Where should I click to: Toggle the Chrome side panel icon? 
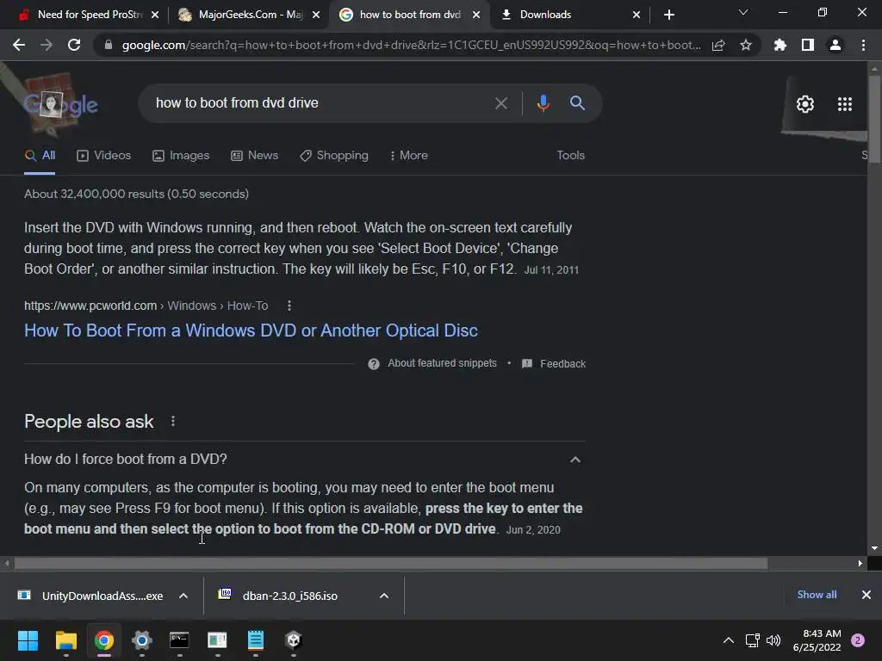[808, 45]
